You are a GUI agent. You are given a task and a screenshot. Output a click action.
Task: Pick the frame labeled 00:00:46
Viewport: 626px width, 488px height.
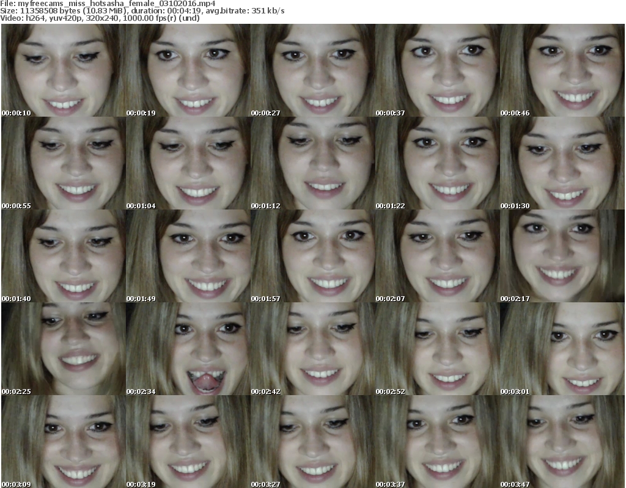click(x=562, y=70)
